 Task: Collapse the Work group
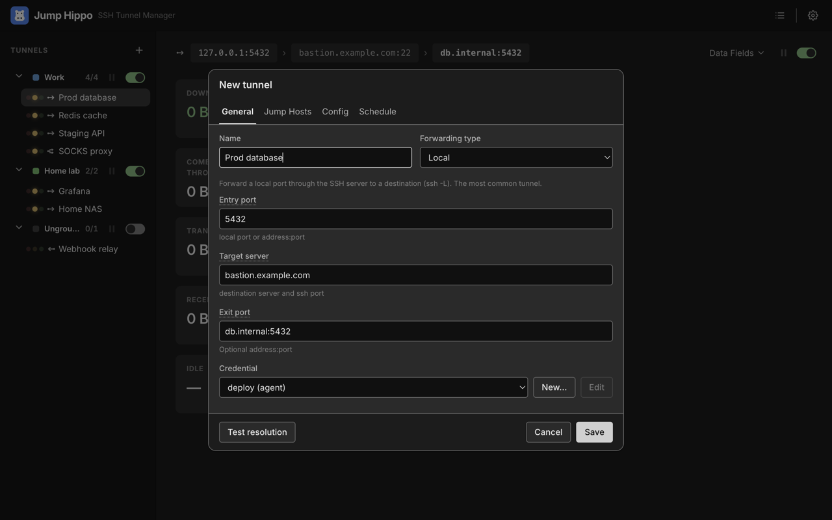tap(19, 77)
